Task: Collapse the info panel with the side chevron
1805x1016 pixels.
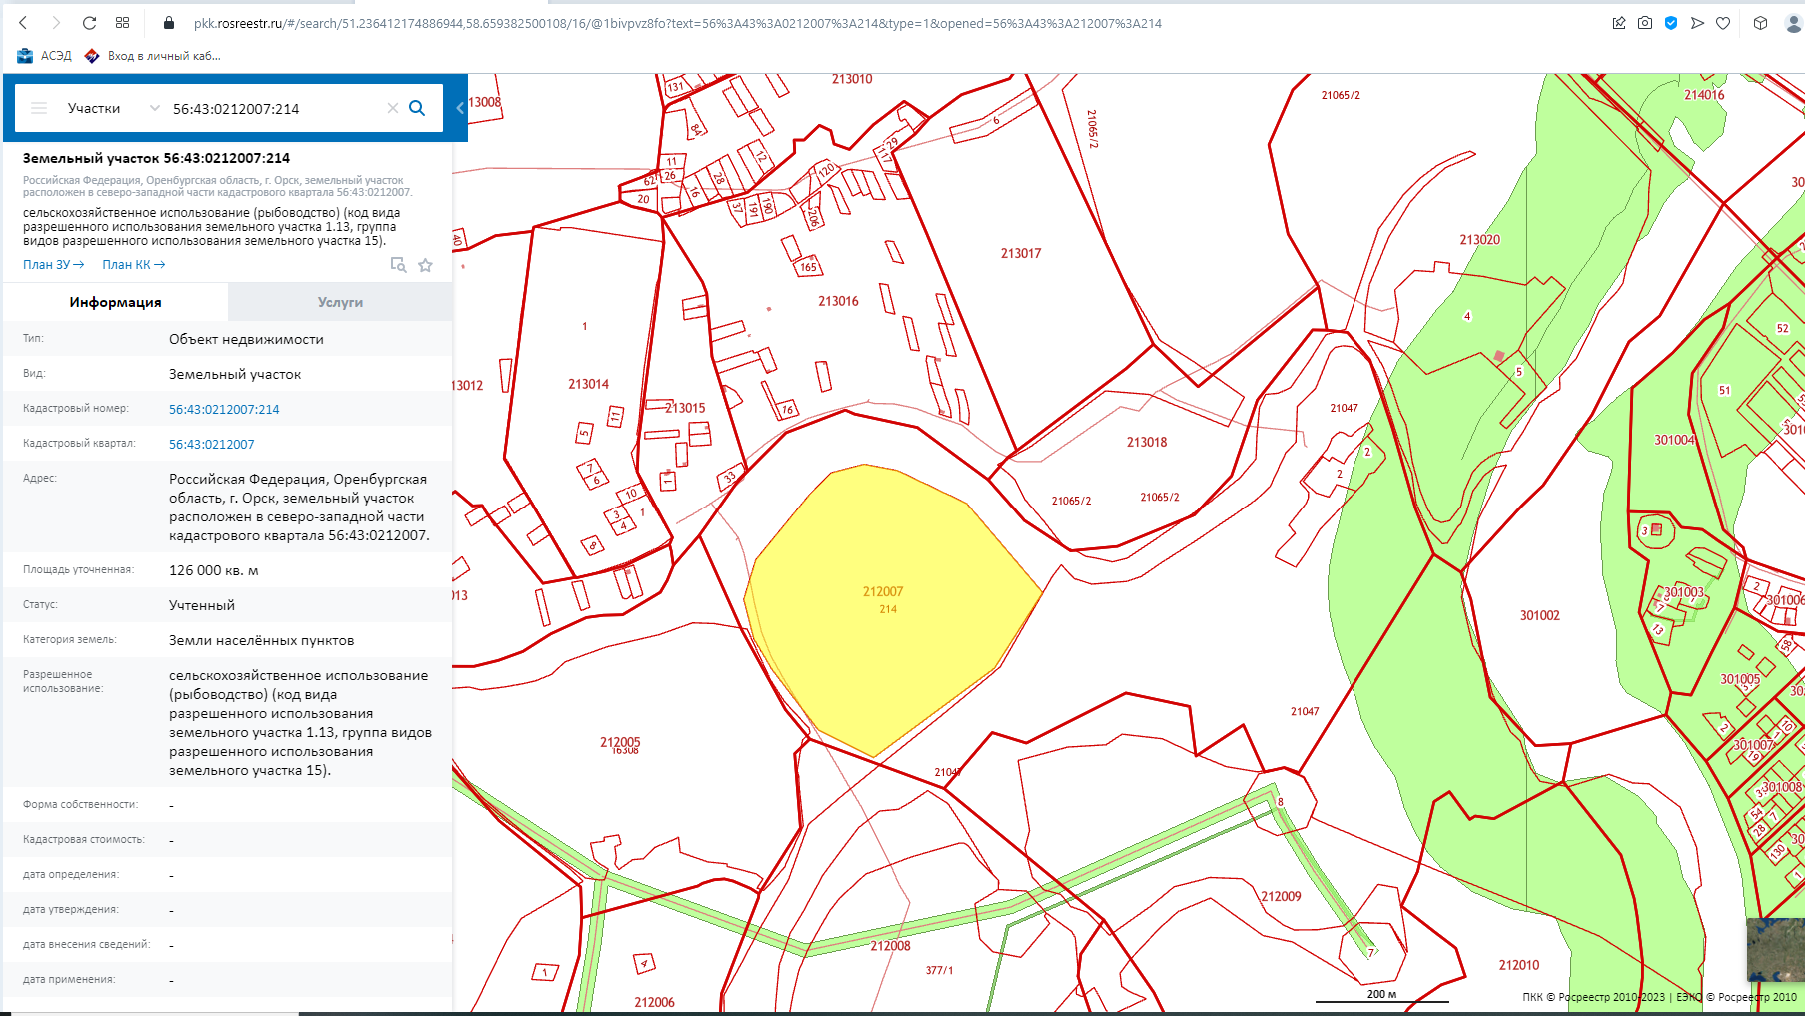Action: pos(460,108)
